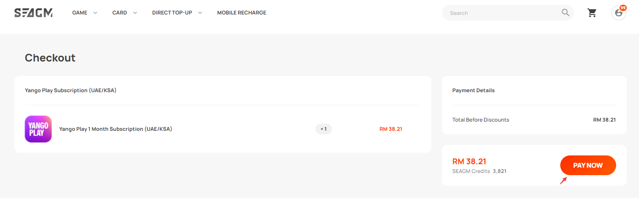
Task: Click the Yango Play 1 Month Subscription title
Action: click(x=116, y=129)
